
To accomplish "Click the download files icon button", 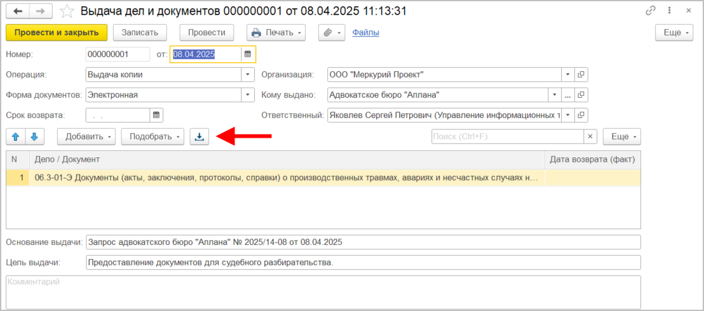I will click(x=200, y=137).
